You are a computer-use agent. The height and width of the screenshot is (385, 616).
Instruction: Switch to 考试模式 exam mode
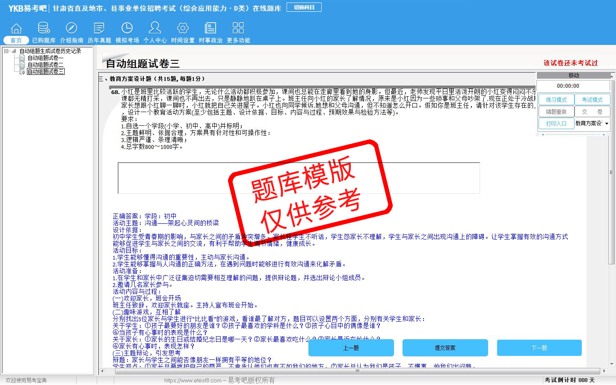[x=592, y=100]
